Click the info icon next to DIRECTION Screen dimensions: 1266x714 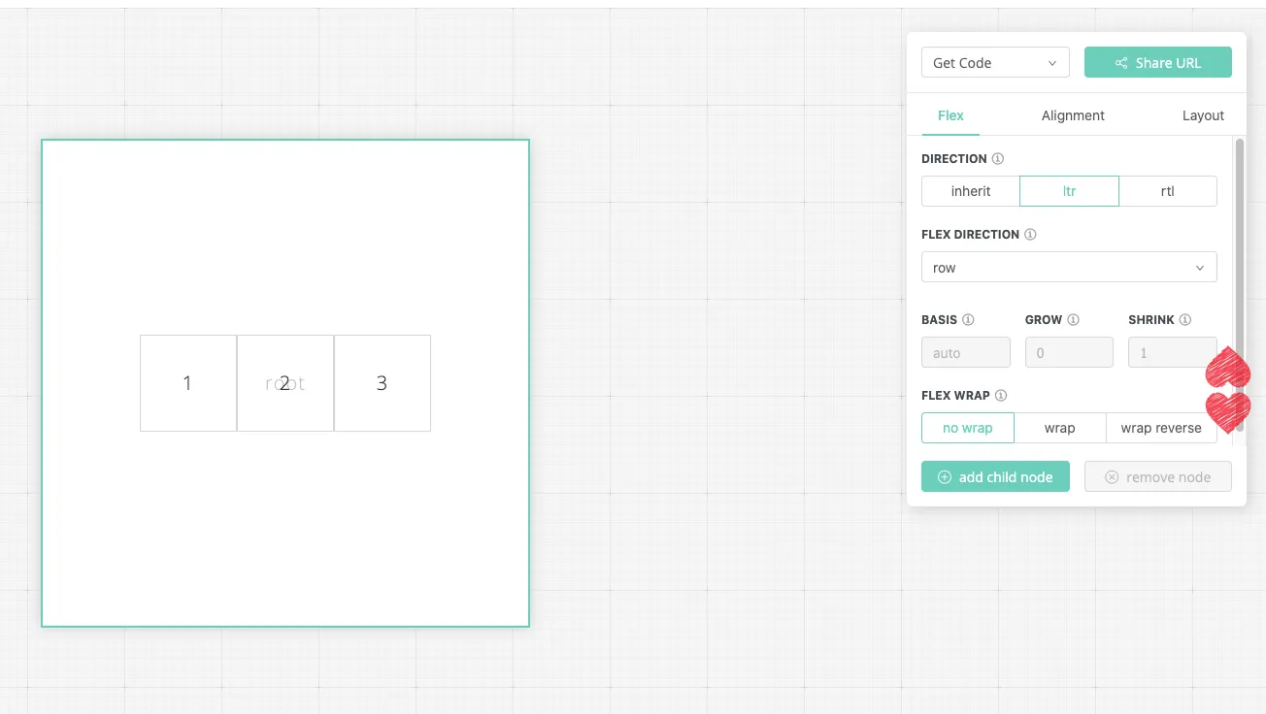998,159
